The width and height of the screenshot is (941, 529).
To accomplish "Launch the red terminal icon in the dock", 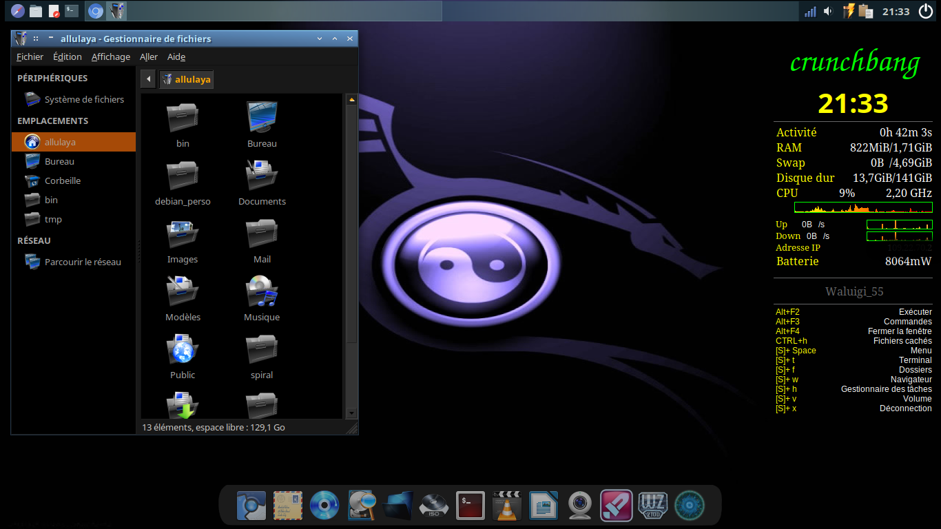I will pyautogui.click(x=470, y=506).
